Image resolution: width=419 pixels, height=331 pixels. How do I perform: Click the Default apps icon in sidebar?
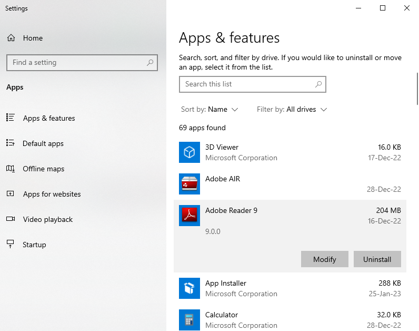pyautogui.click(x=11, y=143)
